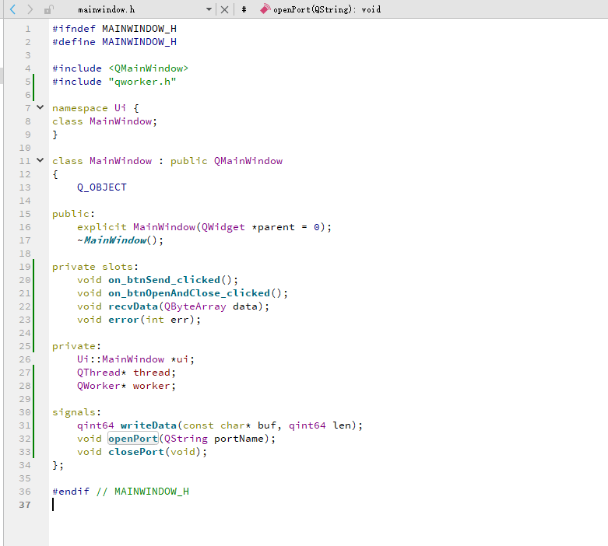The width and height of the screenshot is (608, 546).
Task: Click the highlighted openPort signal
Action: [133, 439]
